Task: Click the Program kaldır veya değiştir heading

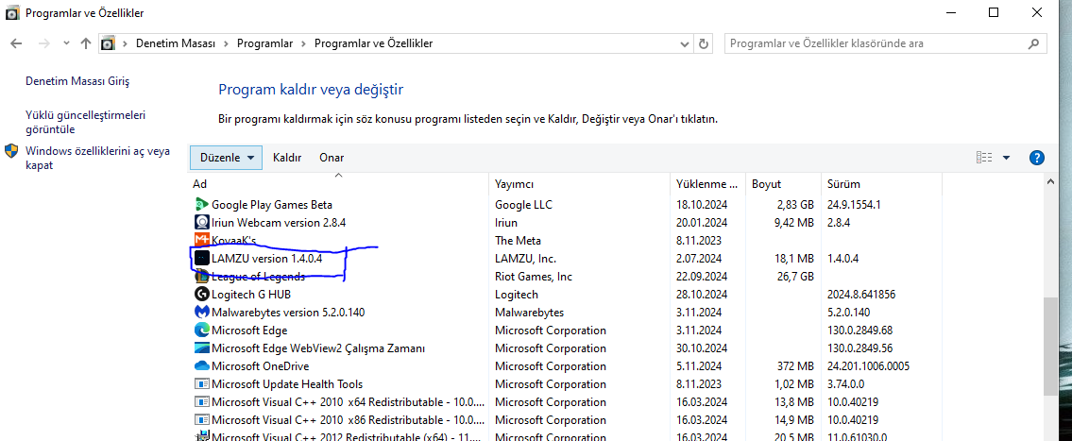Action: 311,89
